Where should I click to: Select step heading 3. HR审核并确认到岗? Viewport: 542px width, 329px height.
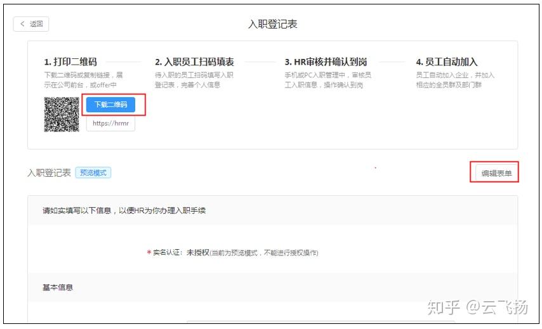pos(326,61)
